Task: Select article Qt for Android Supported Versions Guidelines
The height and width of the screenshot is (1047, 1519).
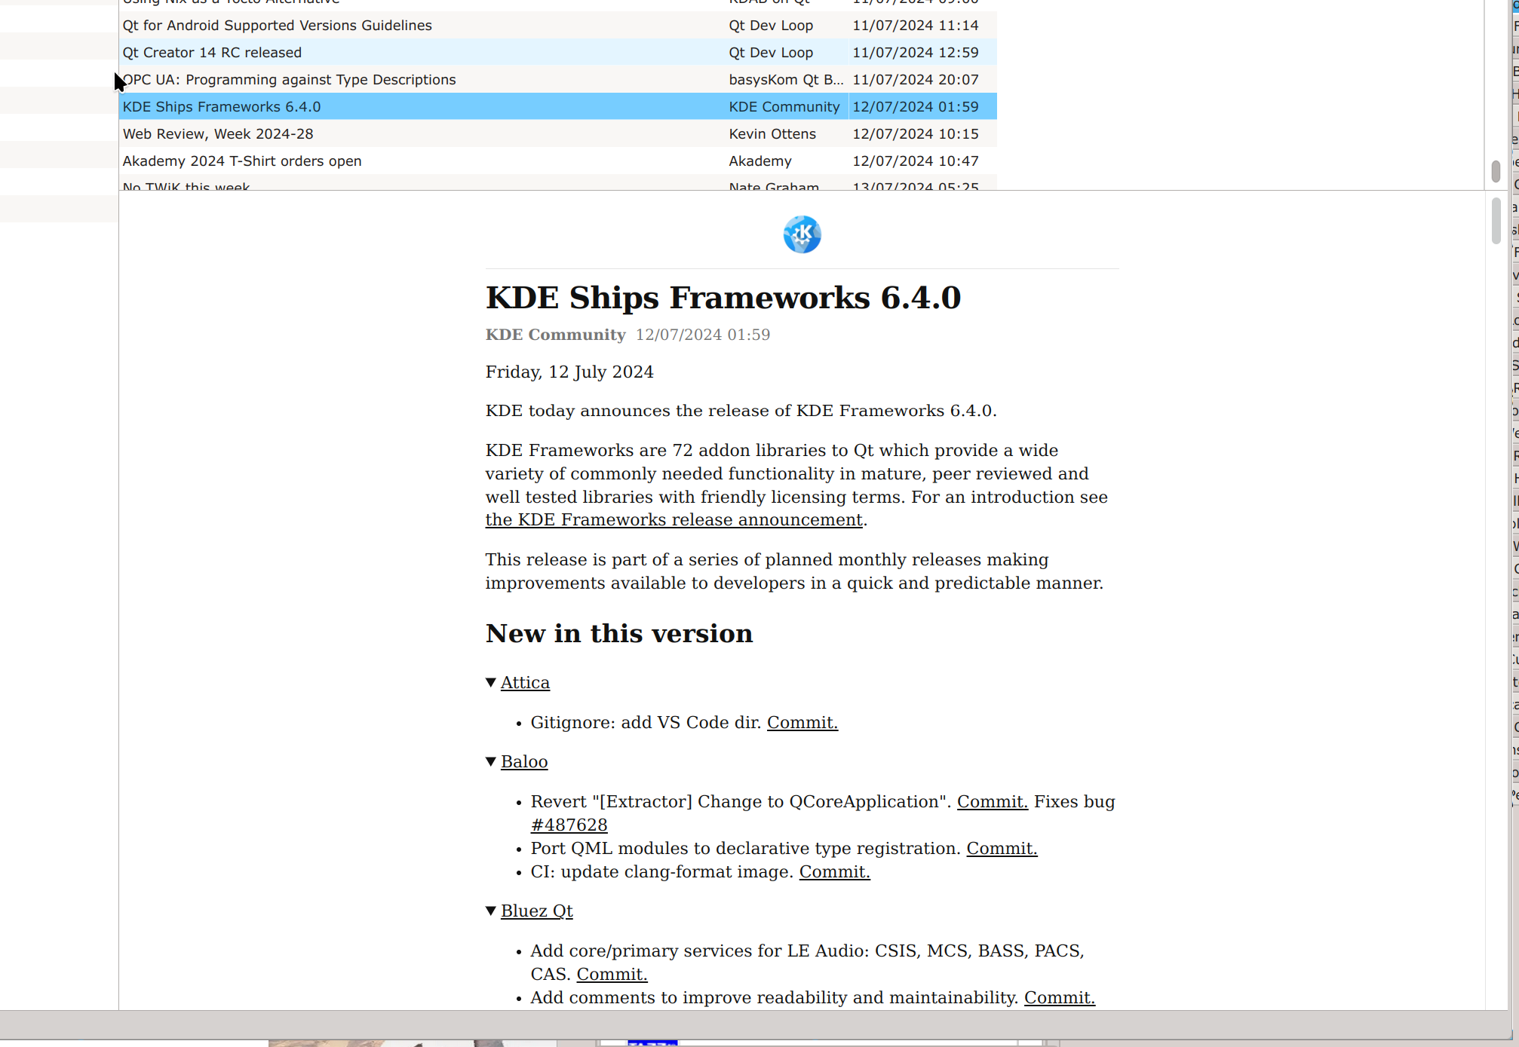Action: [x=557, y=26]
